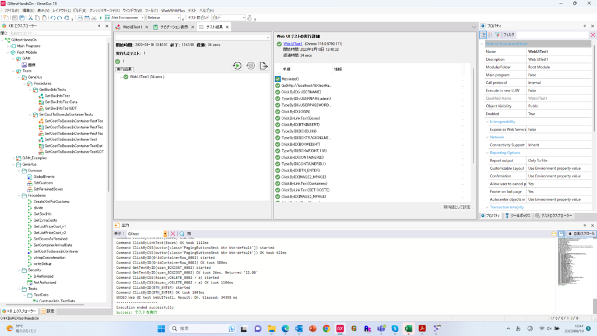The width and height of the screenshot is (597, 336).
Task: Click the export test results icon
Action: coord(264,65)
